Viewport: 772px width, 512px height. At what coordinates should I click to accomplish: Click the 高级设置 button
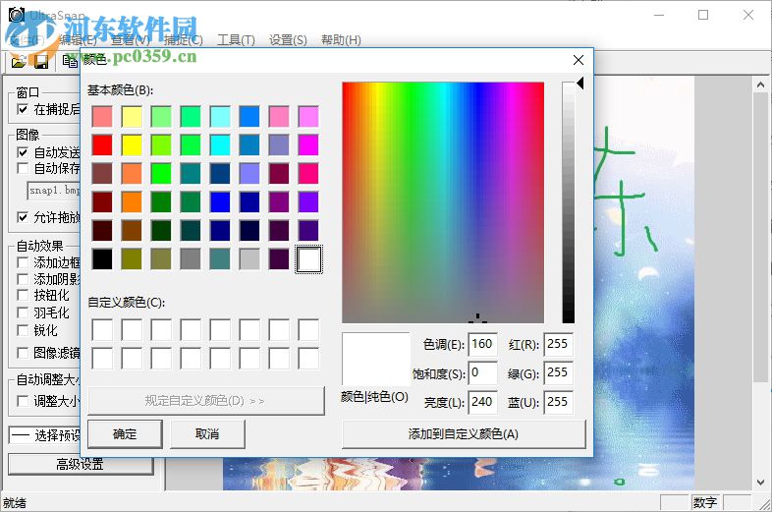(x=81, y=464)
